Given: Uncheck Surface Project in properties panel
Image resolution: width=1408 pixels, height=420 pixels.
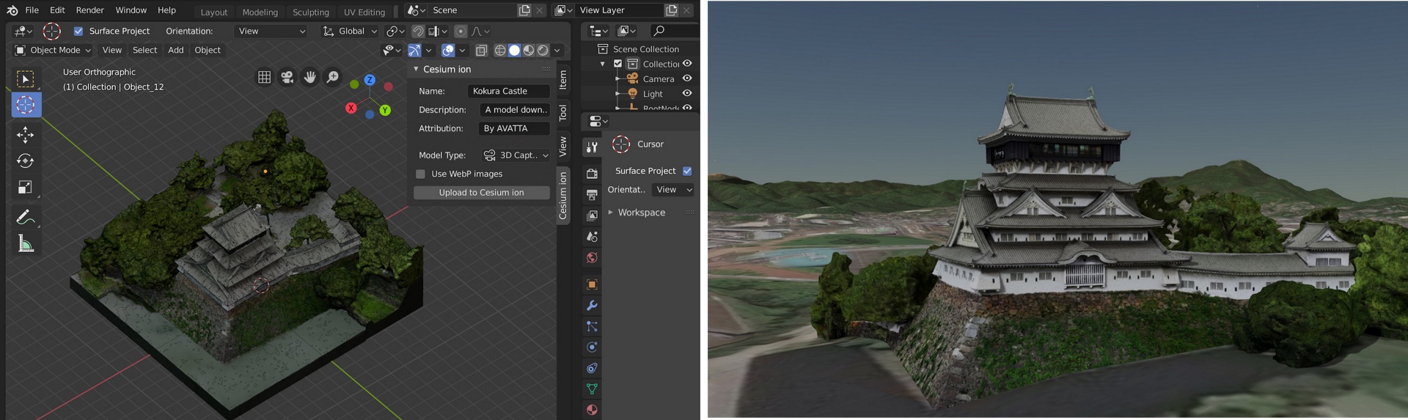Looking at the screenshot, I should click(x=687, y=171).
